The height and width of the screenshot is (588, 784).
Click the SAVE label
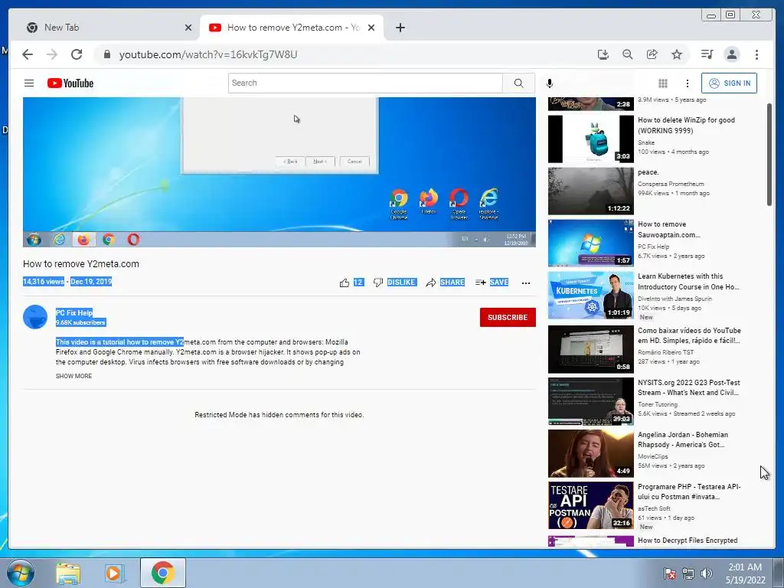click(x=499, y=283)
